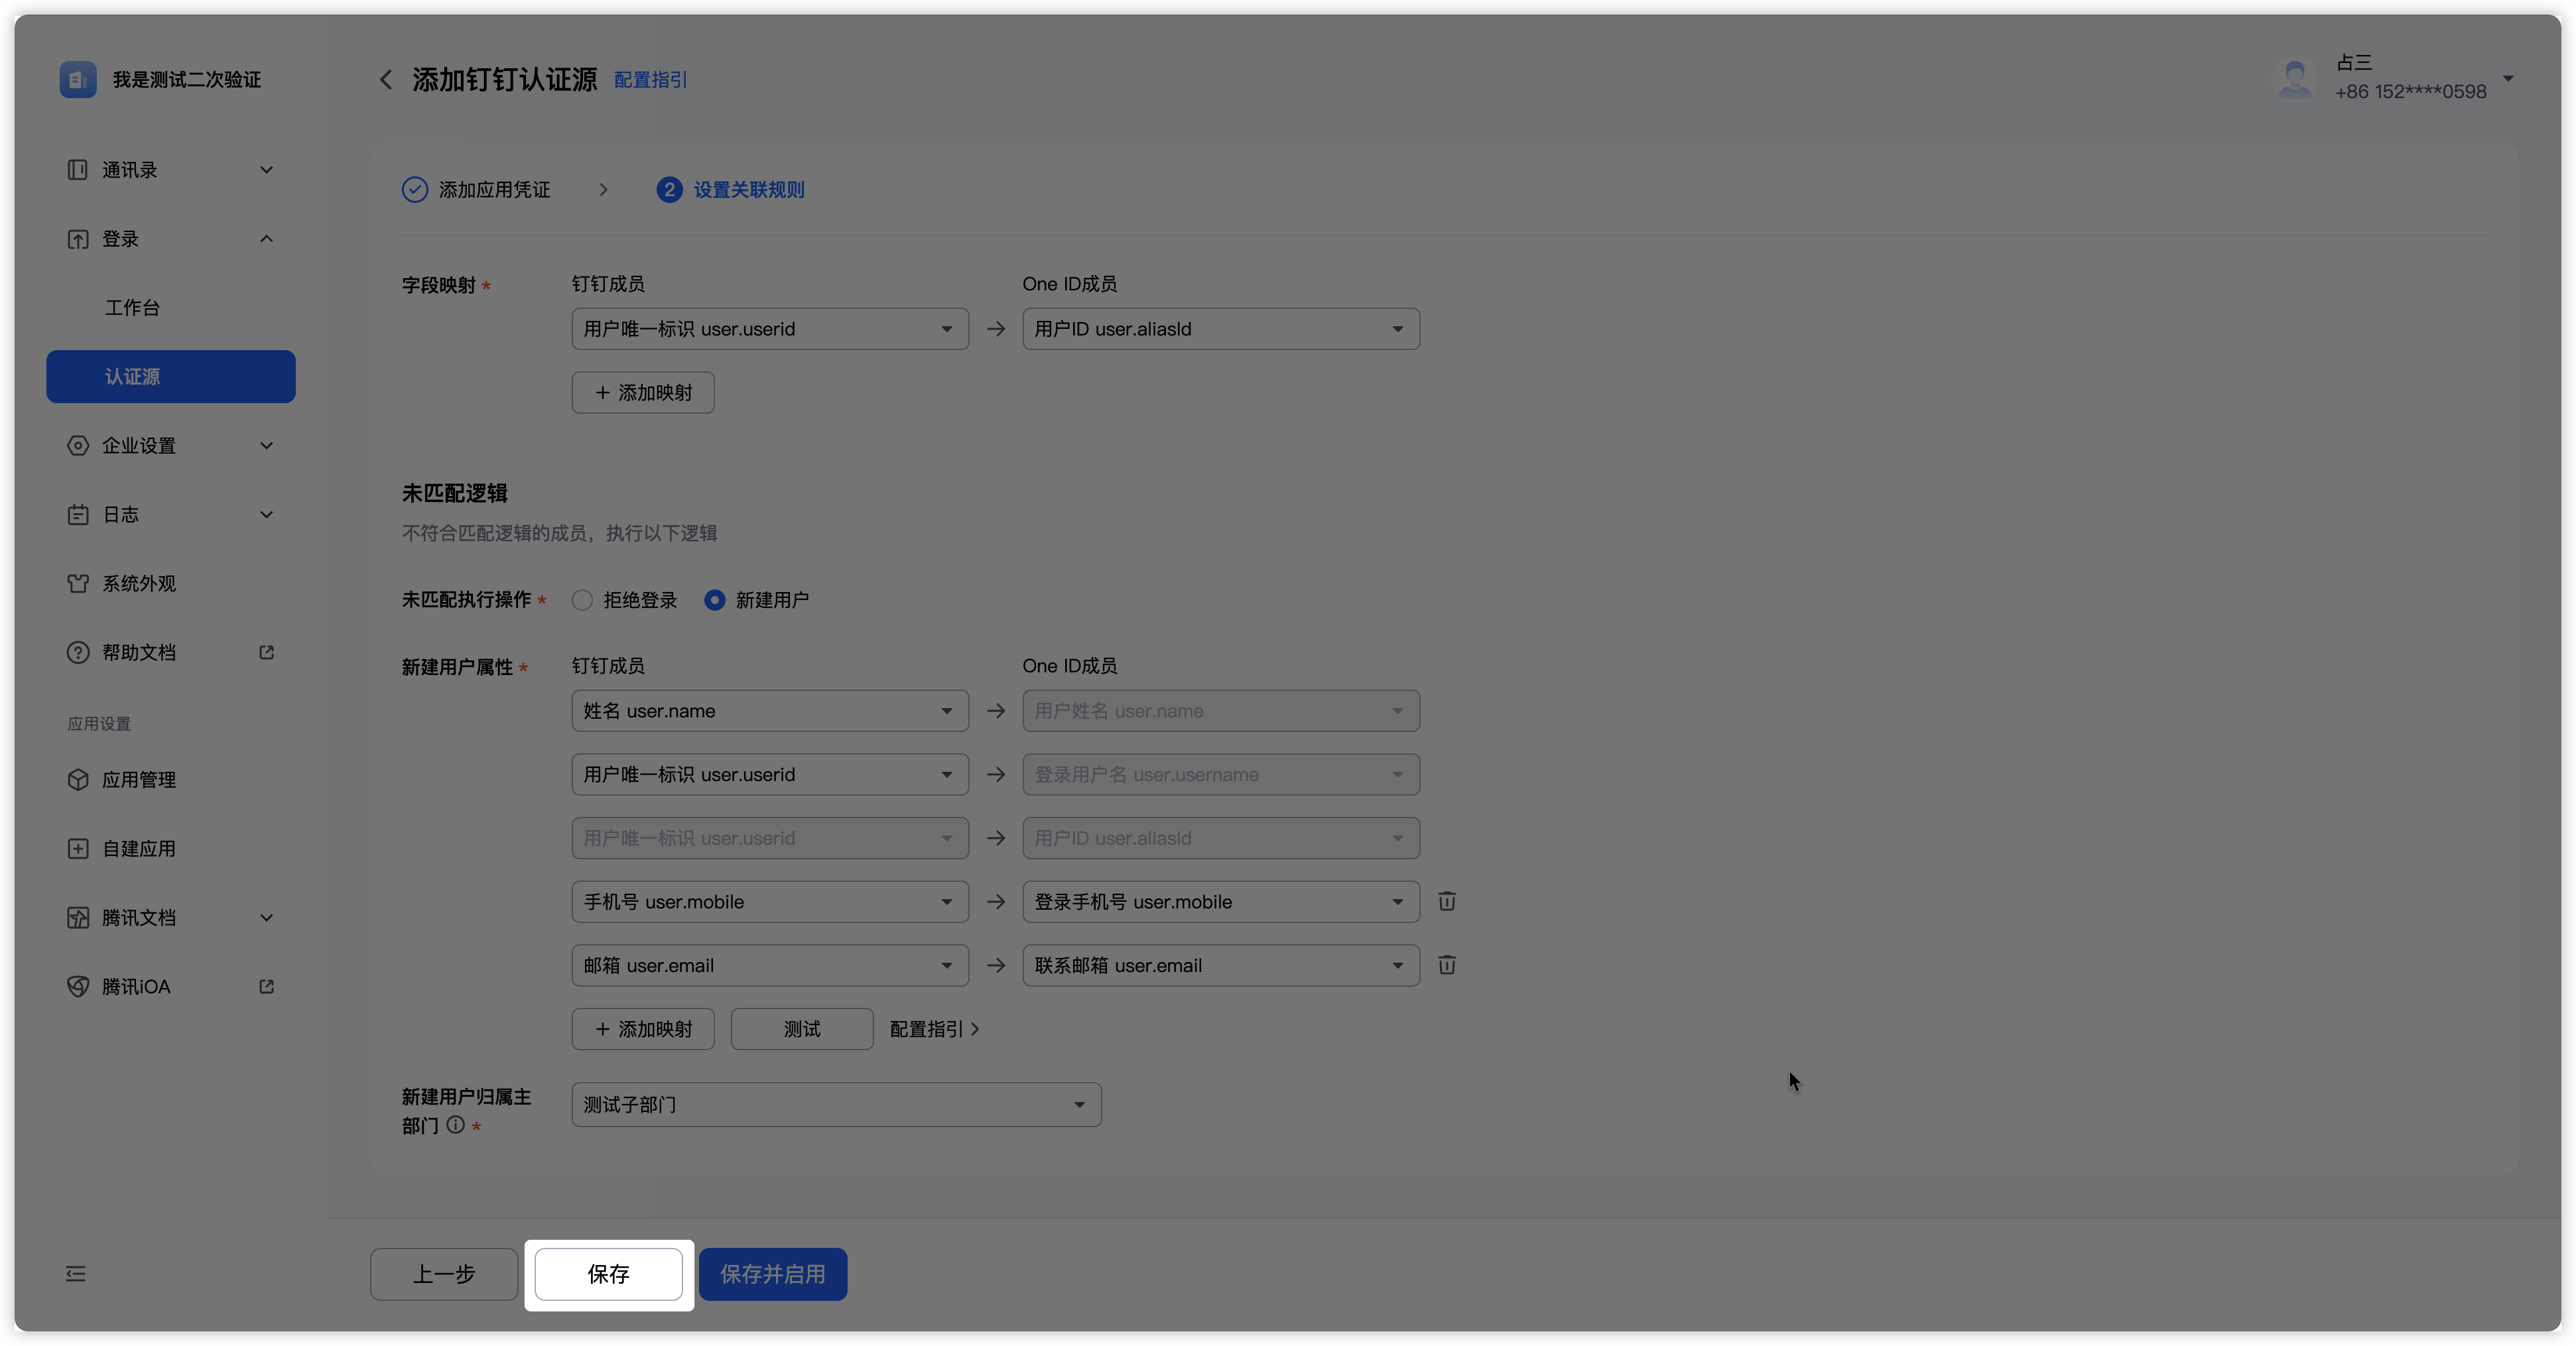Click the 测试 button
Image resolution: width=2576 pixels, height=1346 pixels.
(x=801, y=1030)
